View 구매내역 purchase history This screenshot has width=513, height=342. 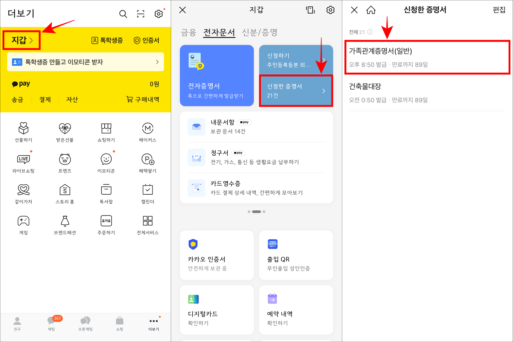(x=143, y=100)
